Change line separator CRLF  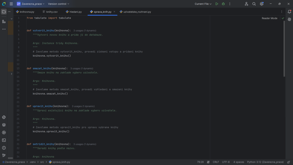tap(216, 162)
